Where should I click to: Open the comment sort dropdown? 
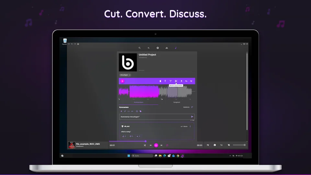pyautogui.click(x=188, y=107)
